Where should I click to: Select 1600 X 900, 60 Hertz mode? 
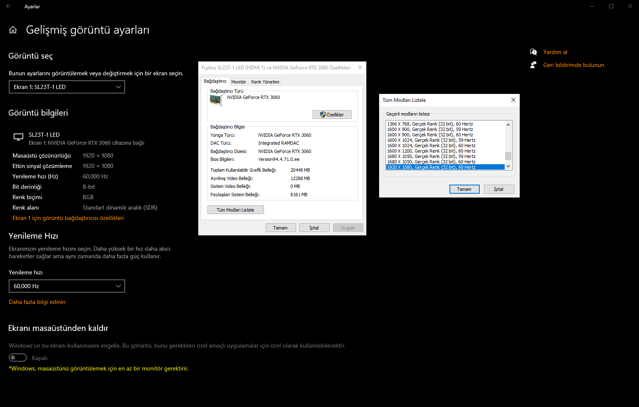pyautogui.click(x=445, y=135)
